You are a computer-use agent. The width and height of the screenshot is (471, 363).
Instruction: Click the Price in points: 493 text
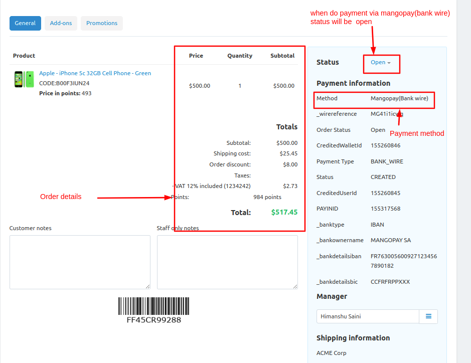[x=65, y=93]
